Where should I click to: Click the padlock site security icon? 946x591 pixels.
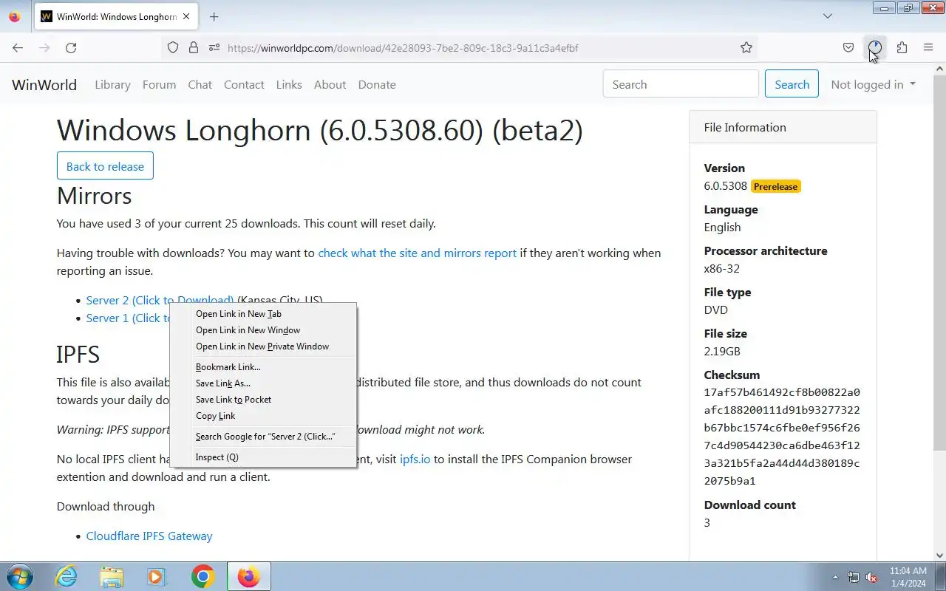(194, 48)
